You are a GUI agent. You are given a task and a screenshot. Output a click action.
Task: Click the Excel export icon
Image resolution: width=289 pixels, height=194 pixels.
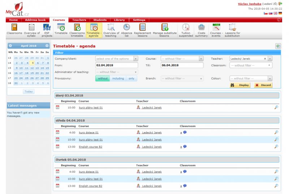coord(278,46)
